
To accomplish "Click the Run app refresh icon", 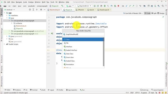I will click(x=94, y=6).
